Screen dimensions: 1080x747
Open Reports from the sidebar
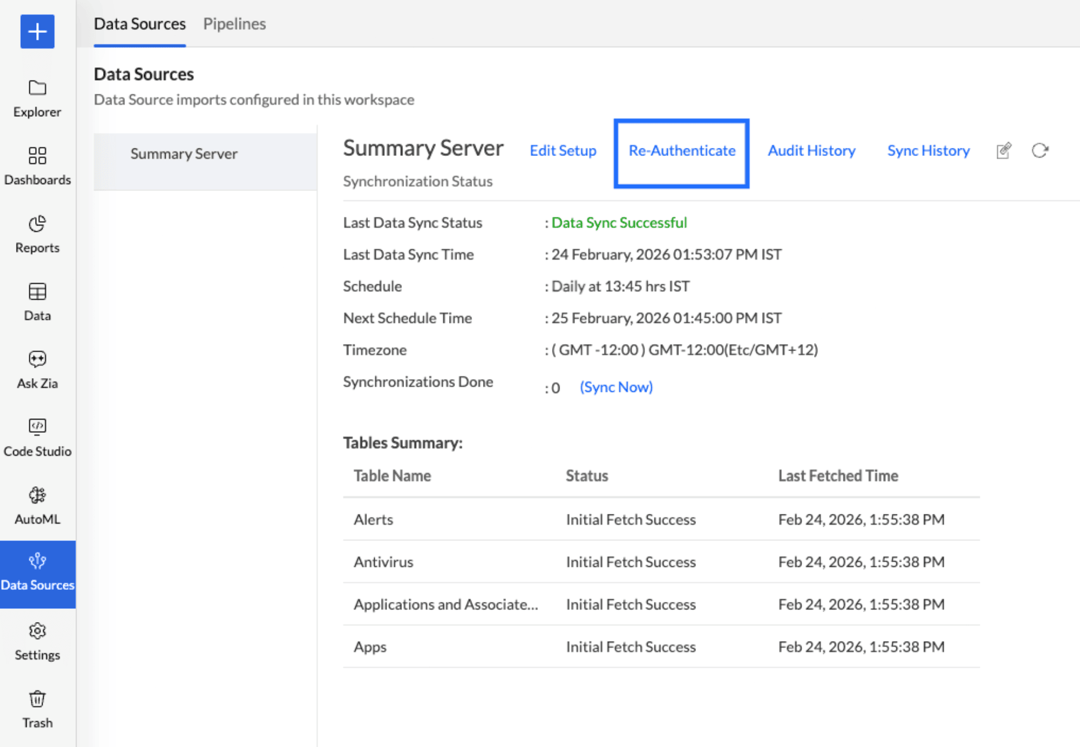click(x=37, y=234)
